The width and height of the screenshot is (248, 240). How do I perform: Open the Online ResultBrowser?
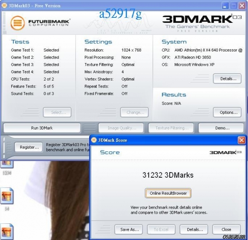168,193
